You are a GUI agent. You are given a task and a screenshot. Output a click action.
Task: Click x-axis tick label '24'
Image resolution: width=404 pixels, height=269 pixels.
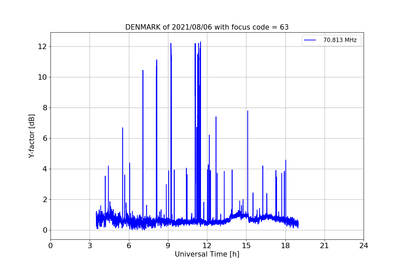tap(364, 246)
